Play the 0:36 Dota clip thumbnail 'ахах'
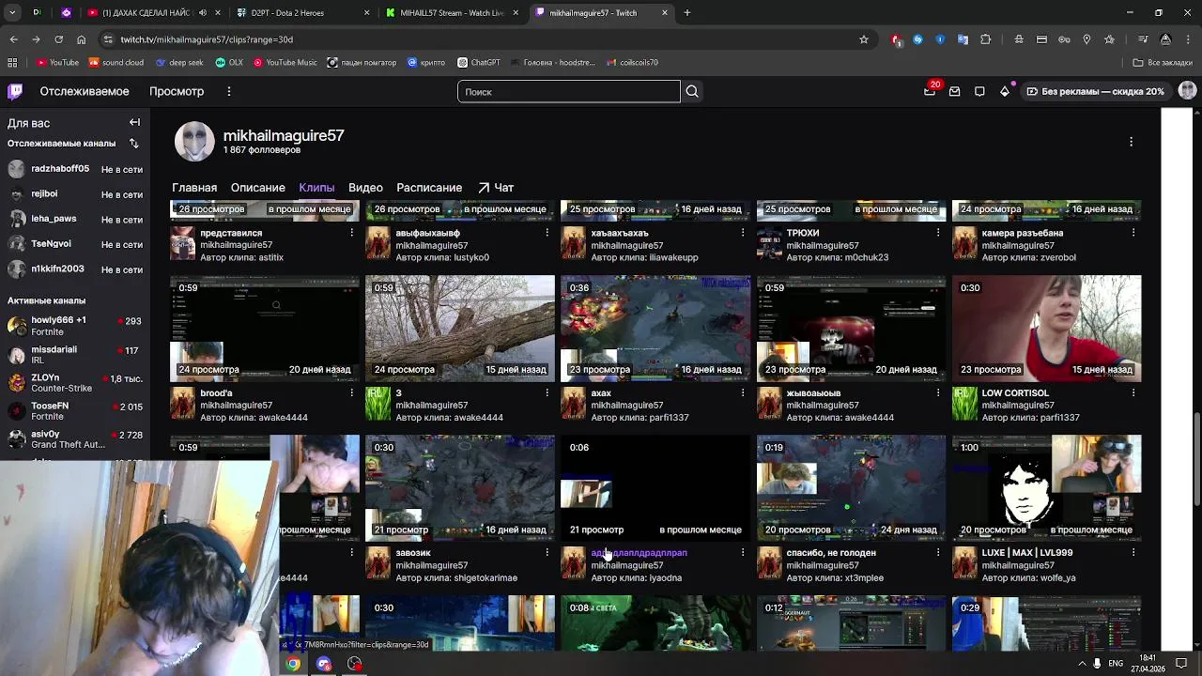The height and width of the screenshot is (676, 1202). click(x=655, y=328)
